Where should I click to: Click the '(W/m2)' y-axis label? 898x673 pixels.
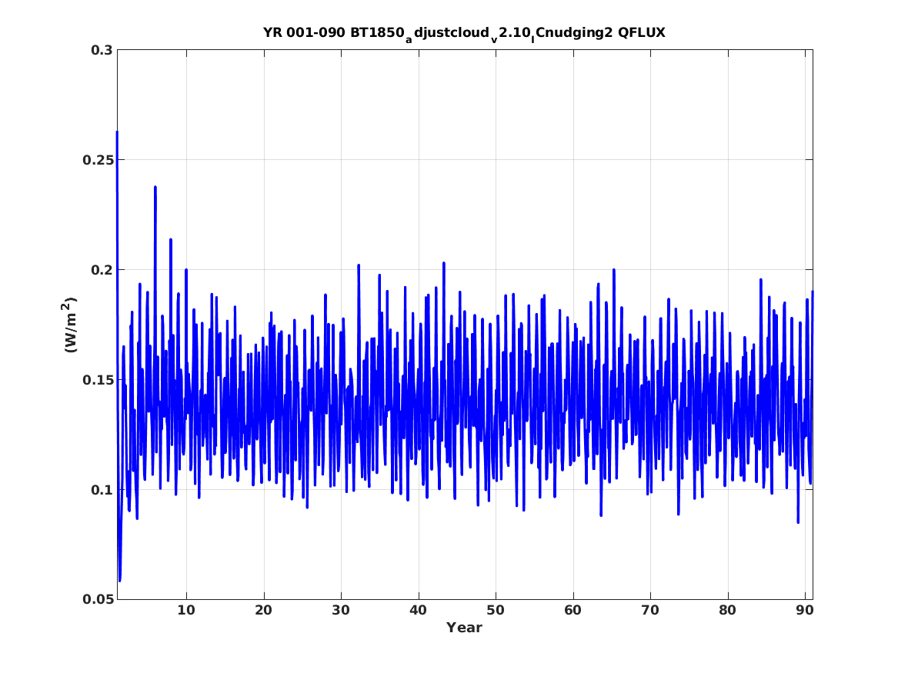point(68,325)
